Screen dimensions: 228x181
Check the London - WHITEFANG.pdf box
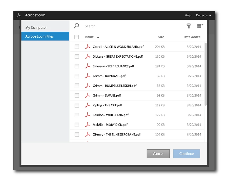(x=77, y=115)
